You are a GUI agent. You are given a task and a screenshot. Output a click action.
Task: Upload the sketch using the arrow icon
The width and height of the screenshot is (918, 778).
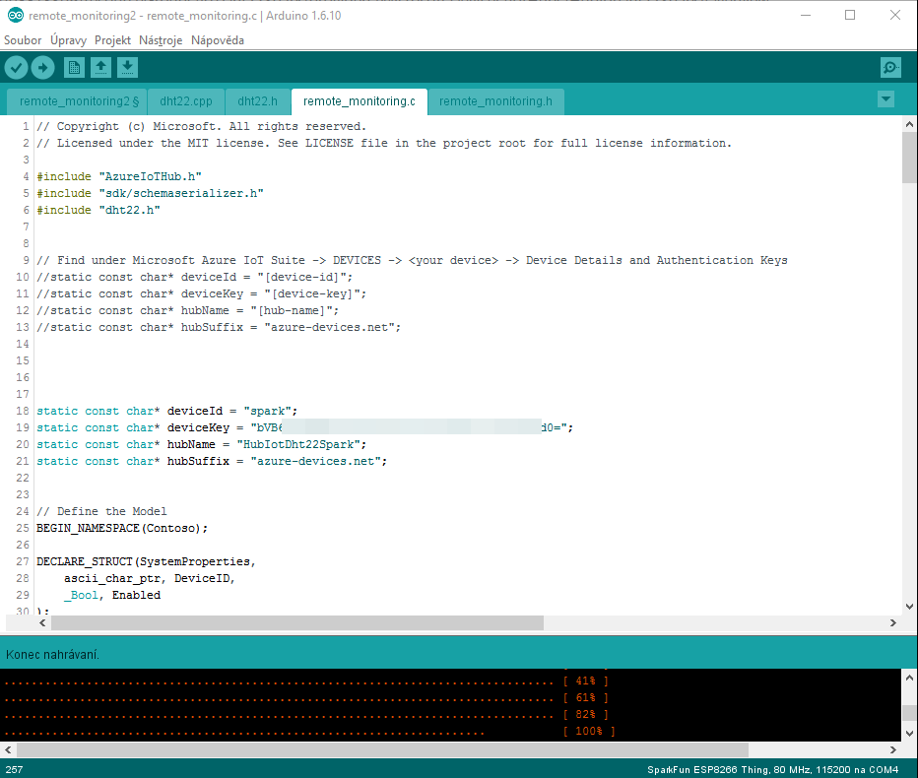pos(43,67)
